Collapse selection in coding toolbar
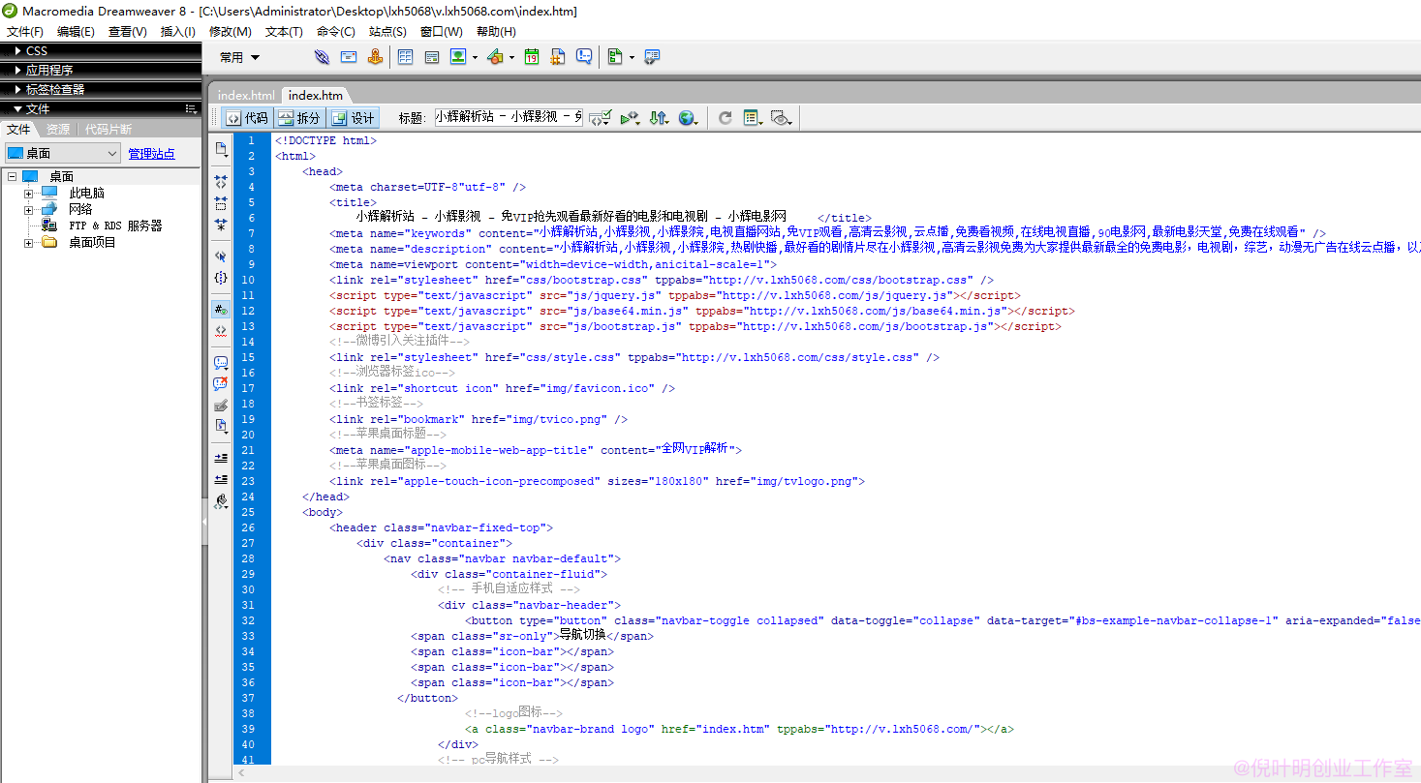Screen dimensions: 1421x783 pyautogui.click(x=221, y=202)
